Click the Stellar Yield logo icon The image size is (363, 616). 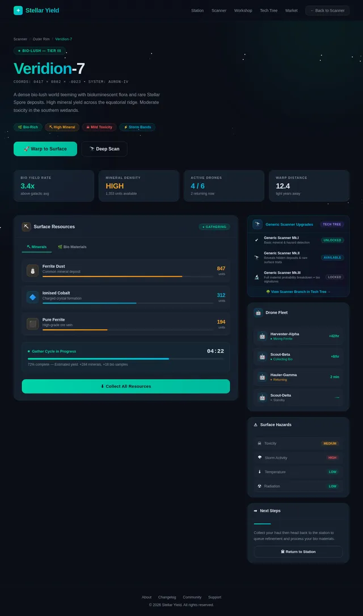click(x=18, y=10)
